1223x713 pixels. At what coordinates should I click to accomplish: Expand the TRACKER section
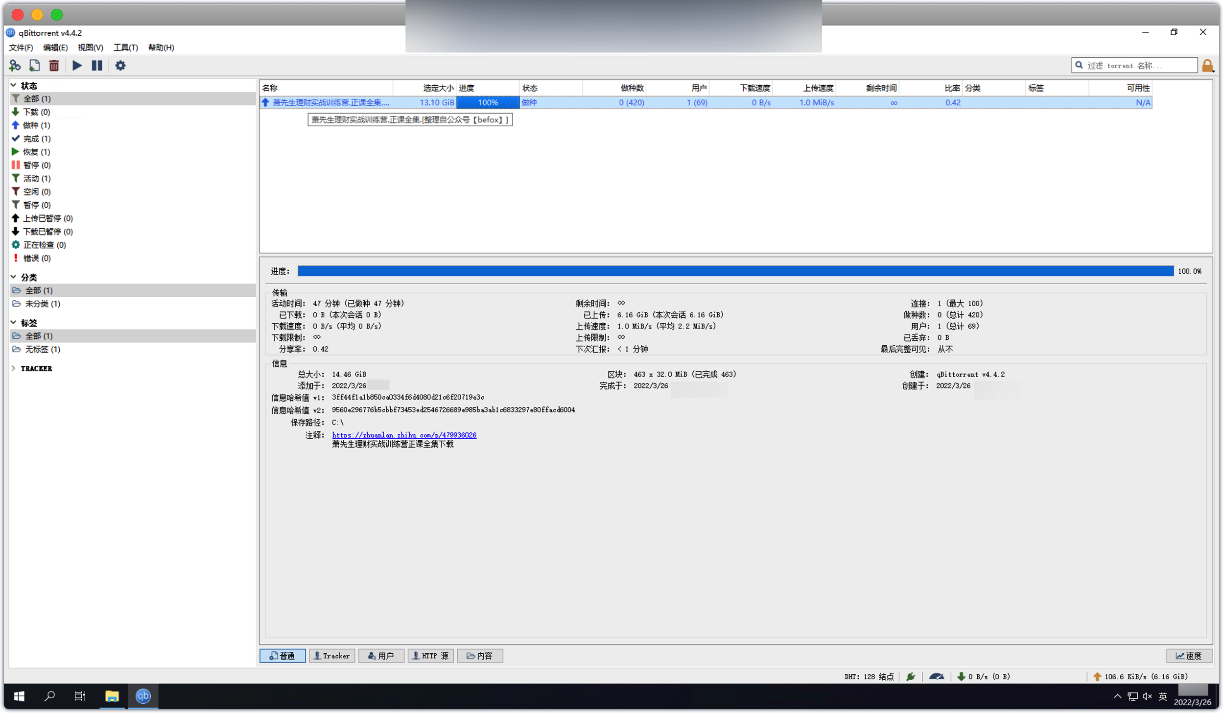(14, 368)
